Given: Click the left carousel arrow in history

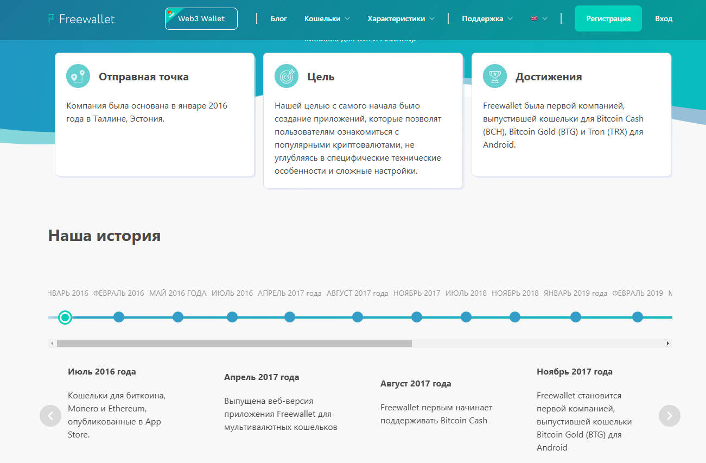Looking at the screenshot, I should (50, 416).
